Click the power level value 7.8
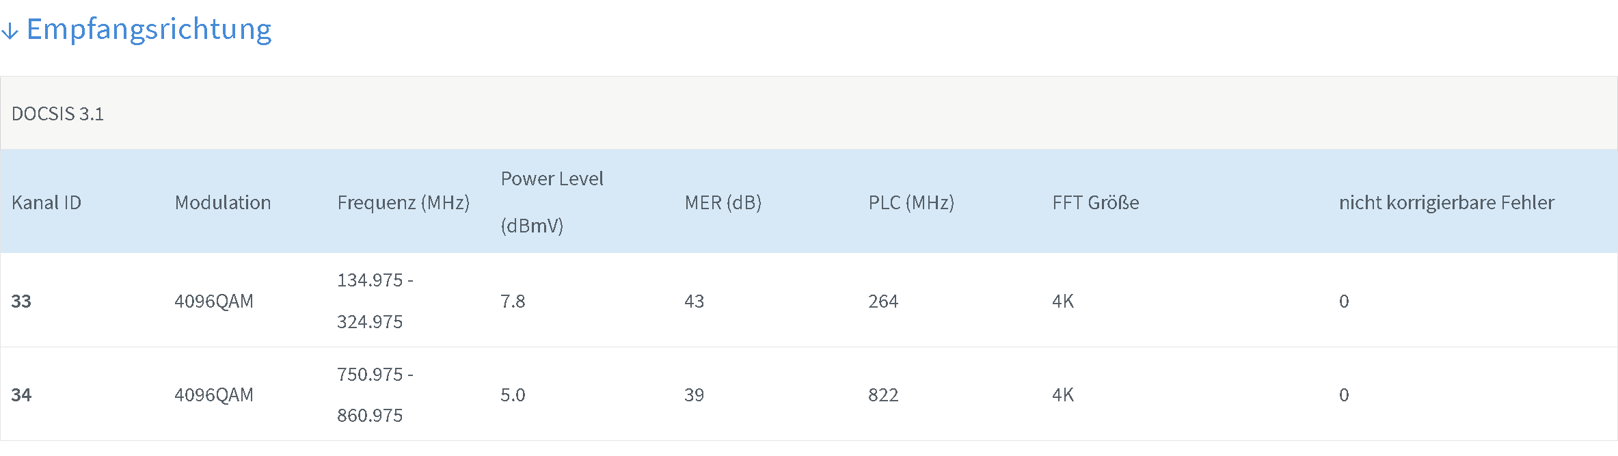The width and height of the screenshot is (1618, 456). pyautogui.click(x=513, y=301)
